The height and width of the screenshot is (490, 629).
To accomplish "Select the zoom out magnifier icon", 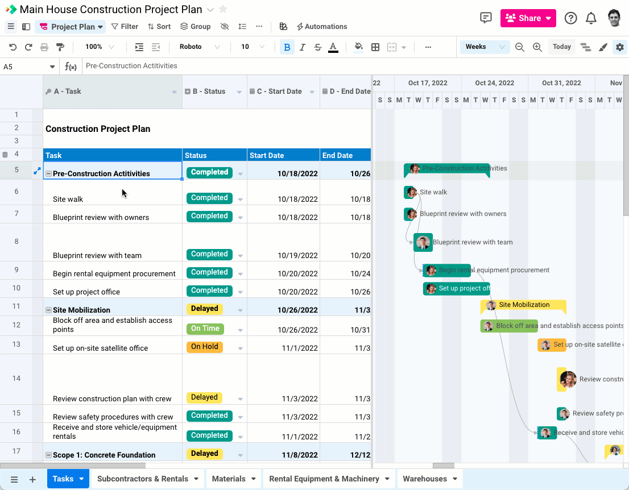I will pos(519,47).
